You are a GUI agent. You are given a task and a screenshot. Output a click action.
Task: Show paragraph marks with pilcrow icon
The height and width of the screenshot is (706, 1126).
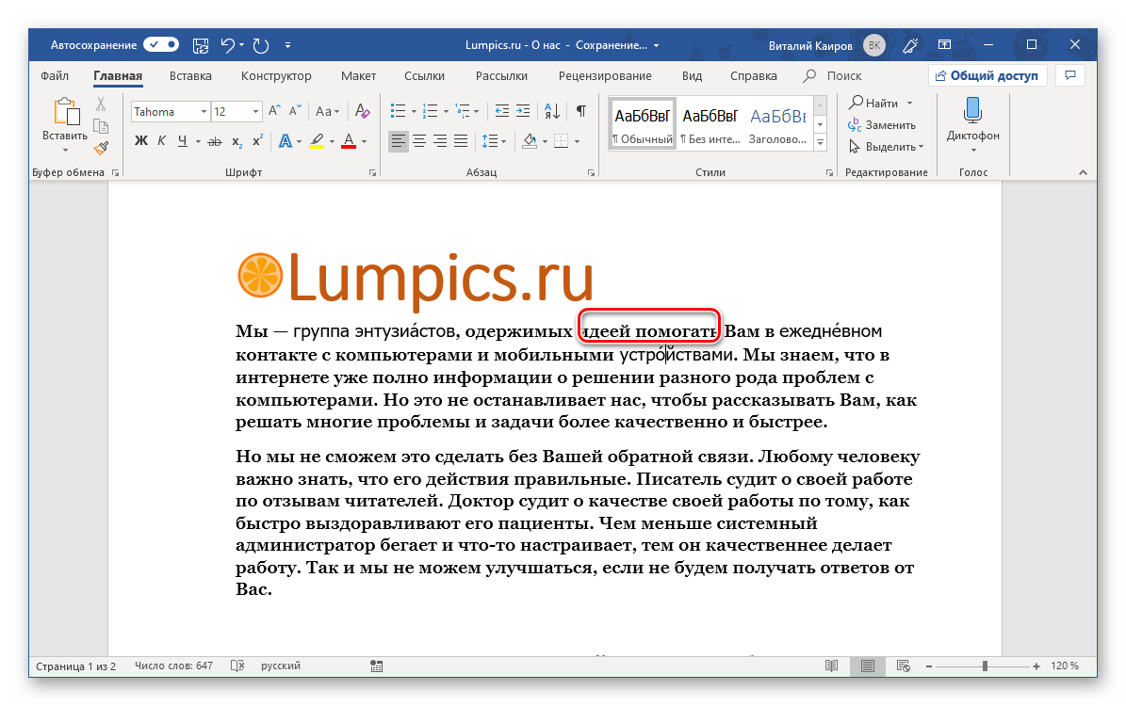(x=581, y=111)
